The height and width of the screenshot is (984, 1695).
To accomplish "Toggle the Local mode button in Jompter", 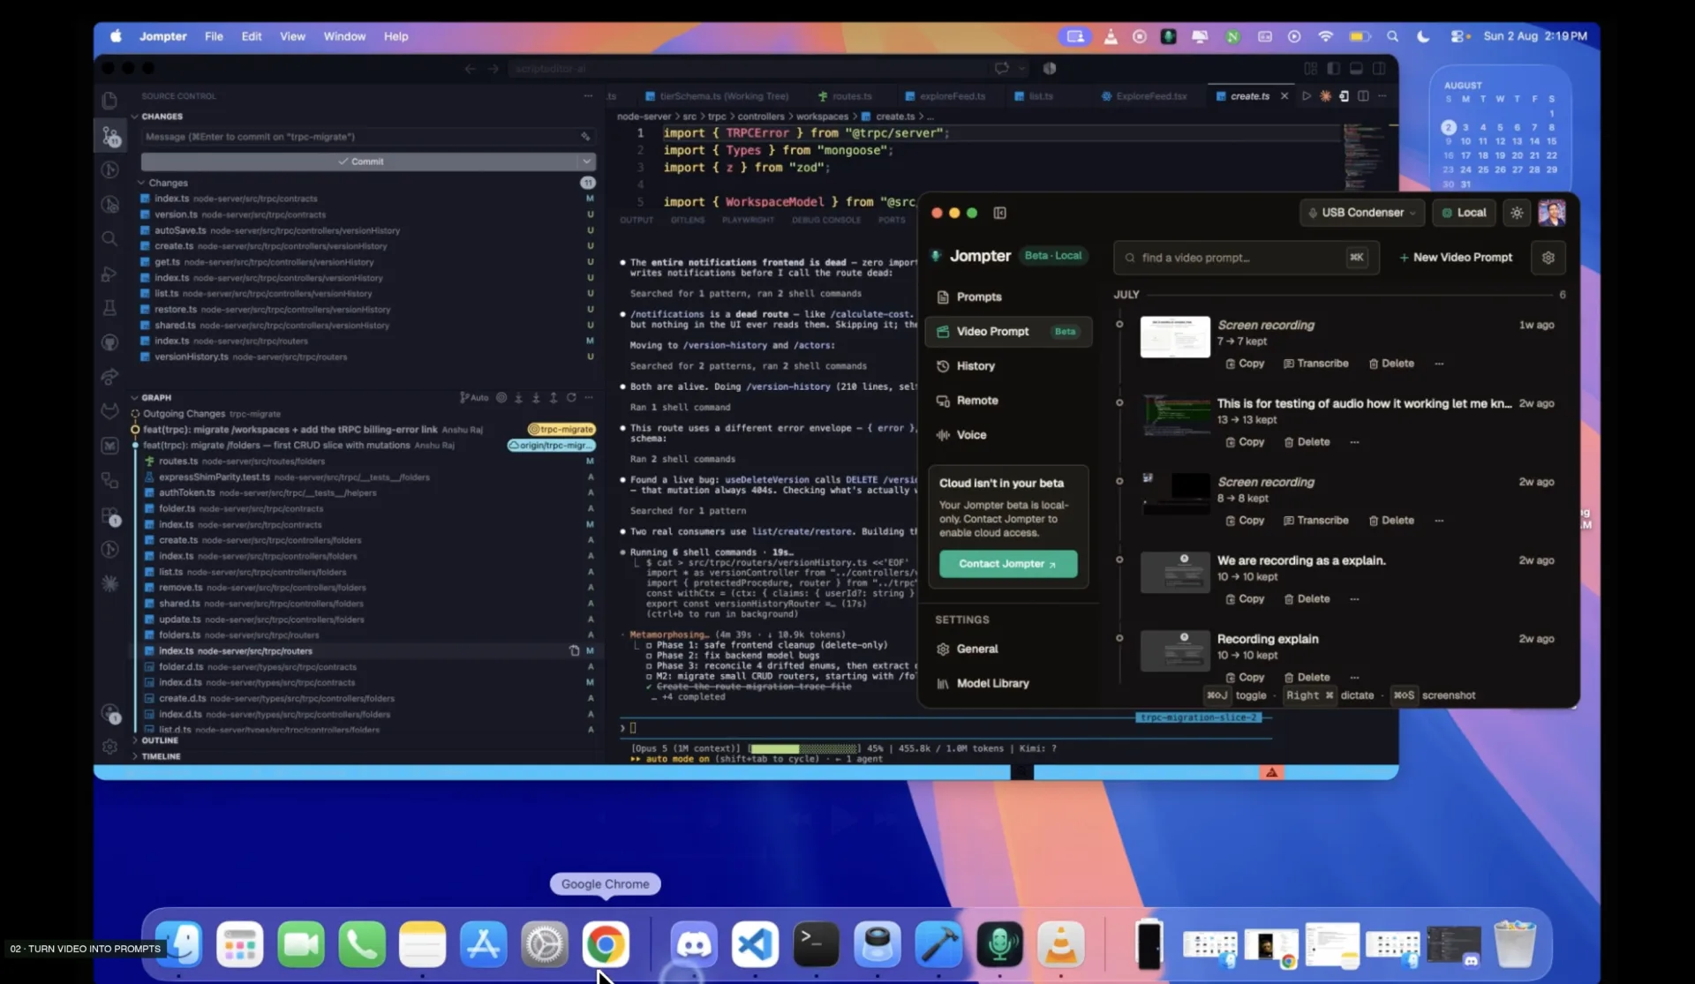I will [x=1464, y=213].
